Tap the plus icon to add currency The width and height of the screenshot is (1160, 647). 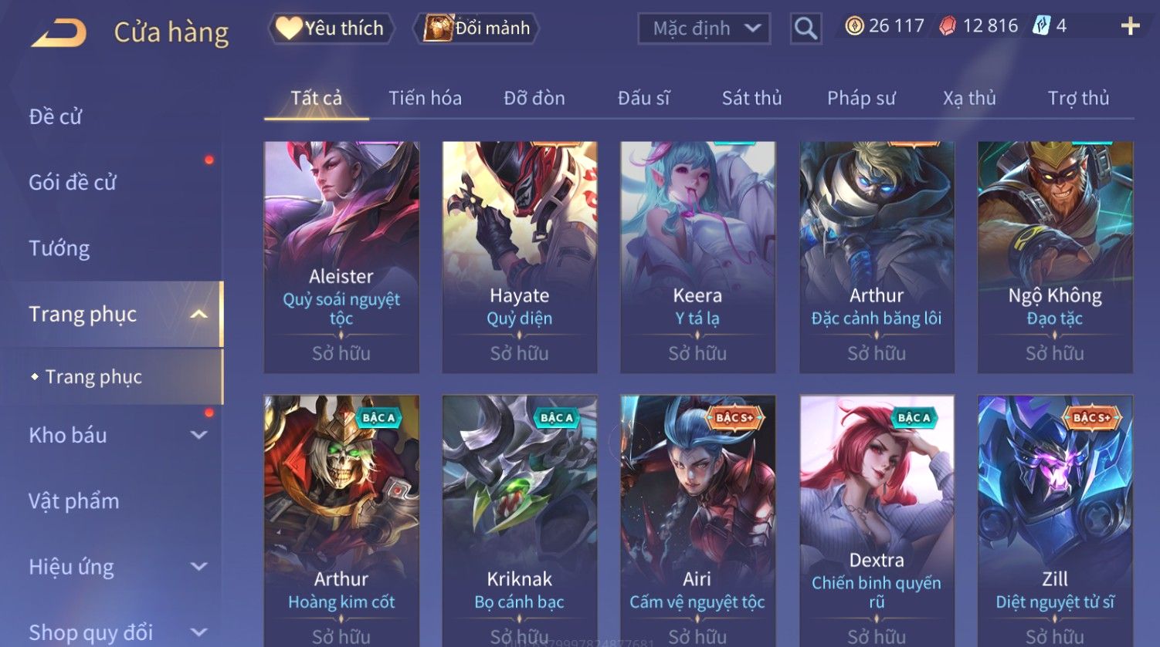(x=1130, y=26)
